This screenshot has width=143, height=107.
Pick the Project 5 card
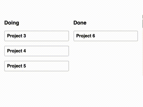pyautogui.click(x=37, y=66)
